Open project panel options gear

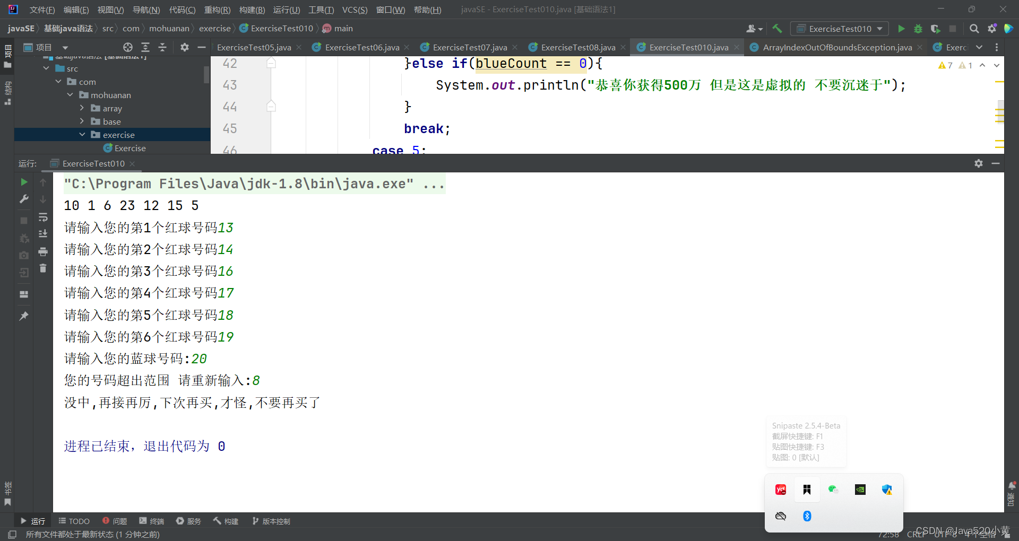tap(184, 47)
